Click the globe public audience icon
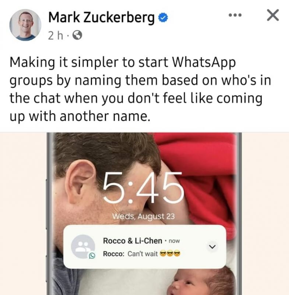Viewport: 289px width, 295px height. click(77, 35)
